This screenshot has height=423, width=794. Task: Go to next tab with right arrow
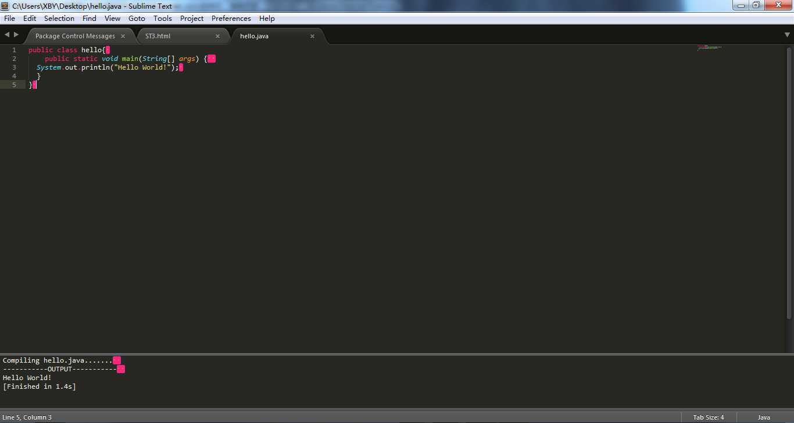[16, 35]
